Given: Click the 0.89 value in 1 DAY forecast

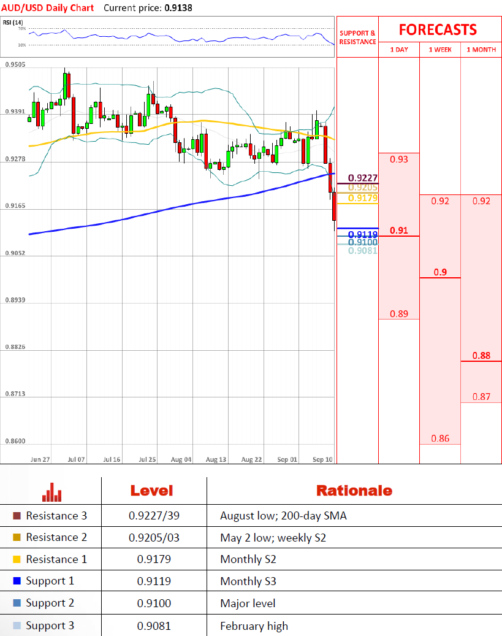Looking at the screenshot, I should pos(399,314).
